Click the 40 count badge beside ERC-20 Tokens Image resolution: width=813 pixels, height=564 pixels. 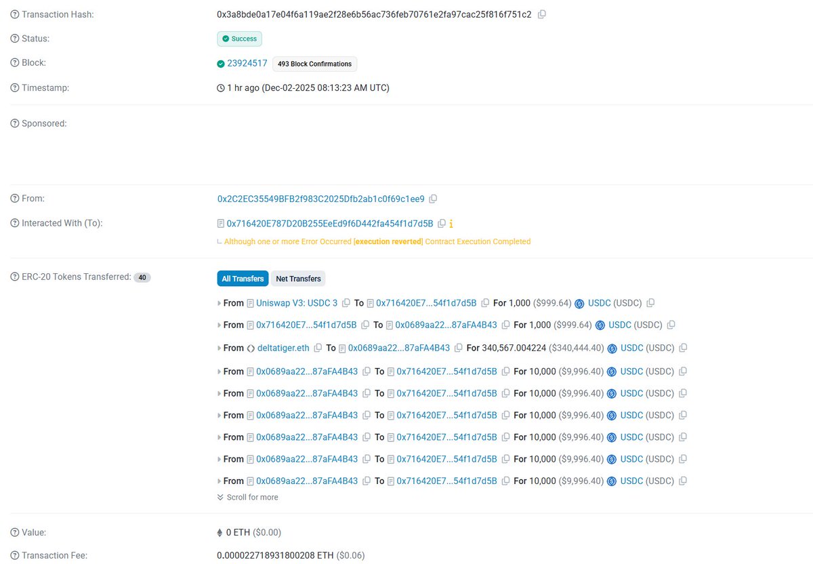(142, 277)
